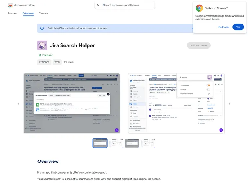Screen dimensions: 248x184
Task: Open the Tools category chip
Action: pyautogui.click(x=57, y=62)
